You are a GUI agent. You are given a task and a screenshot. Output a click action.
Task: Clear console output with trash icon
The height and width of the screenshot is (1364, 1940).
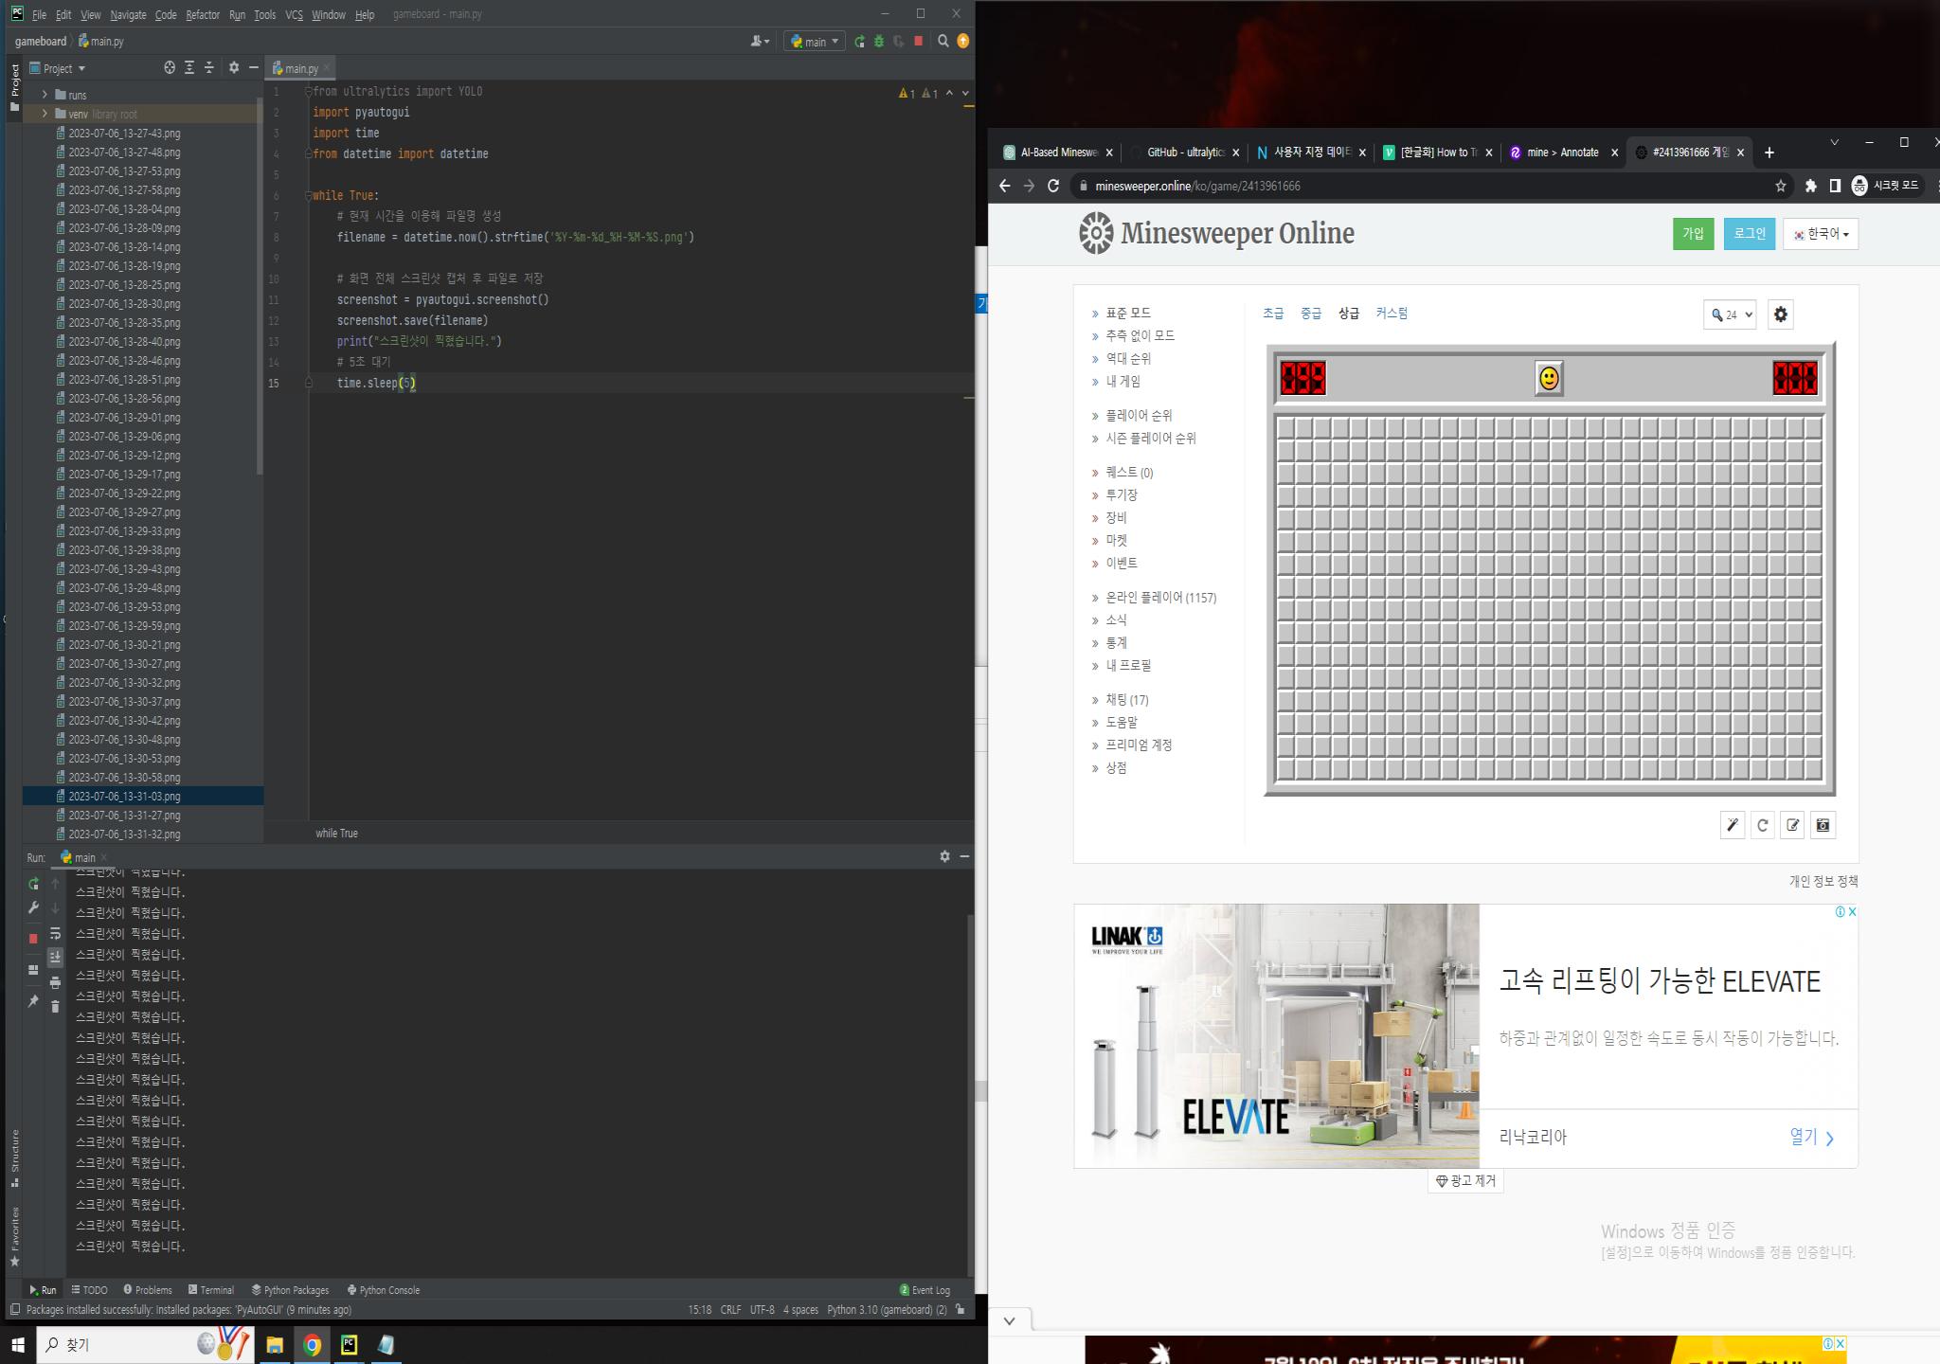point(55,1006)
